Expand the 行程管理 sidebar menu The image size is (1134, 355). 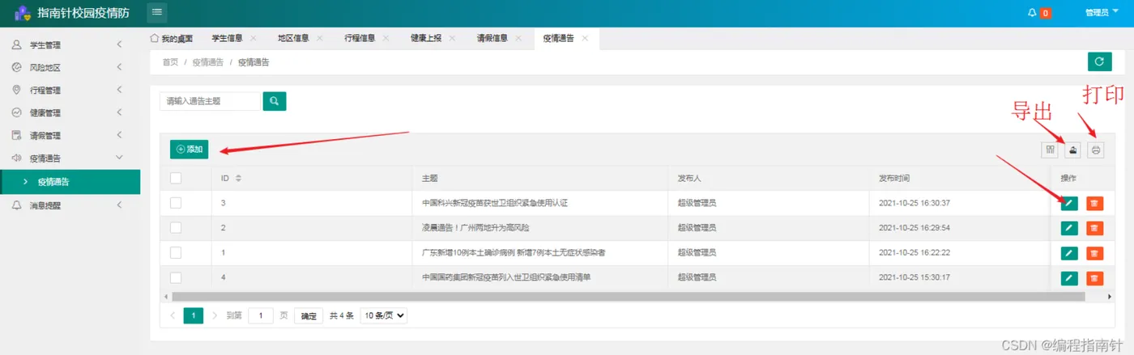click(70, 91)
